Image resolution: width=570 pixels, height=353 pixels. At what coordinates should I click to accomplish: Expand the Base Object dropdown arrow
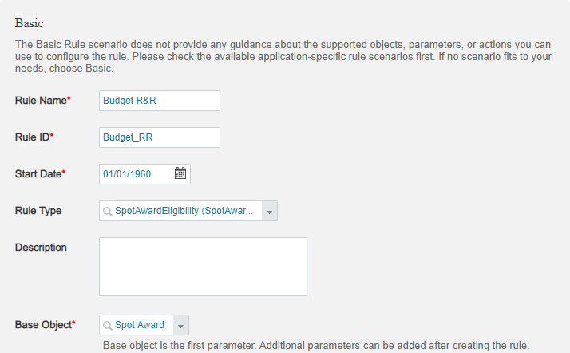pos(180,325)
